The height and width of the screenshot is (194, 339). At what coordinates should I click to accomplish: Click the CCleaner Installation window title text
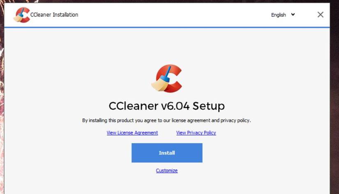[x=54, y=15]
